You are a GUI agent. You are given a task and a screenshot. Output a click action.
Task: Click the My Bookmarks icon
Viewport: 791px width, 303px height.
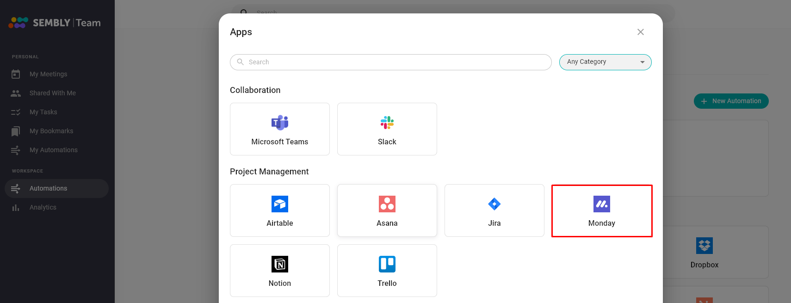(16, 131)
